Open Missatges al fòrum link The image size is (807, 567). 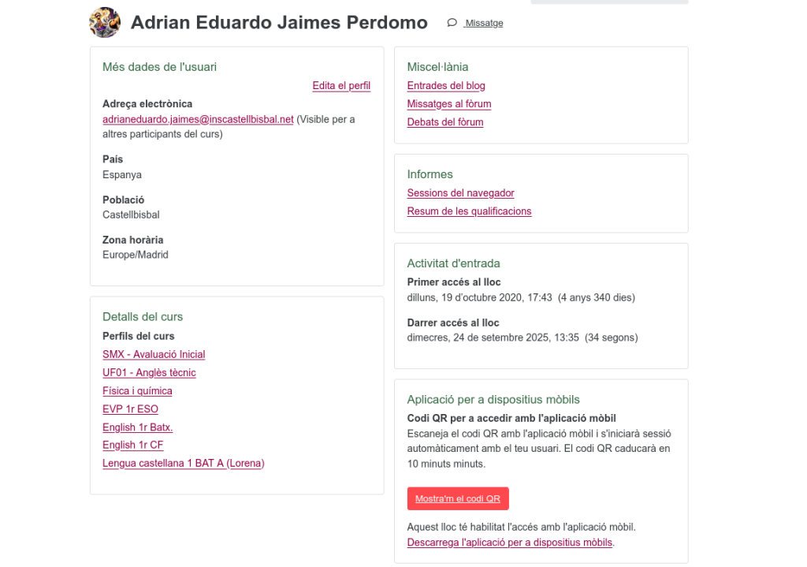pos(449,104)
